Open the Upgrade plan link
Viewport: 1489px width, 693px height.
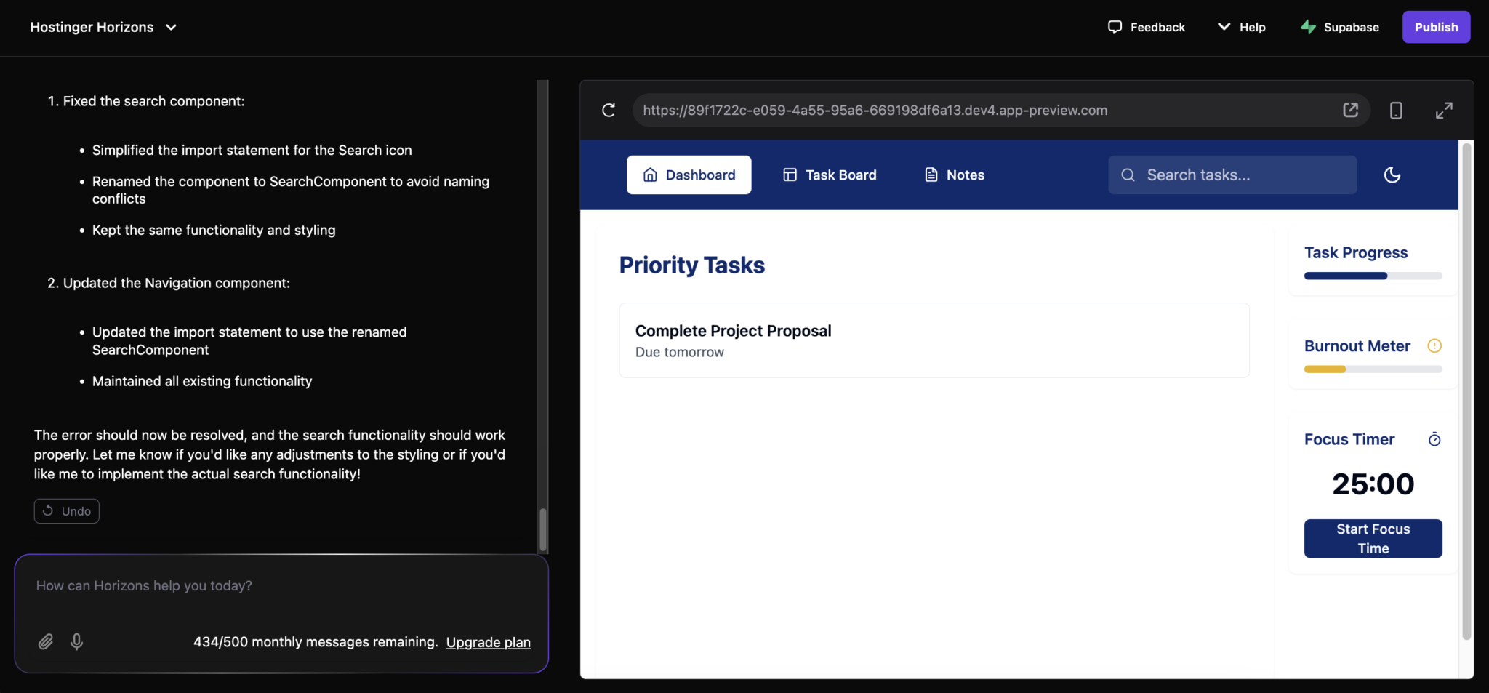(x=488, y=642)
